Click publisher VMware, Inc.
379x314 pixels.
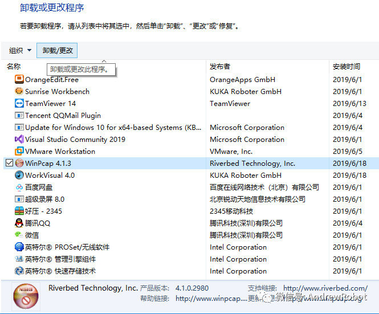tap(231, 152)
